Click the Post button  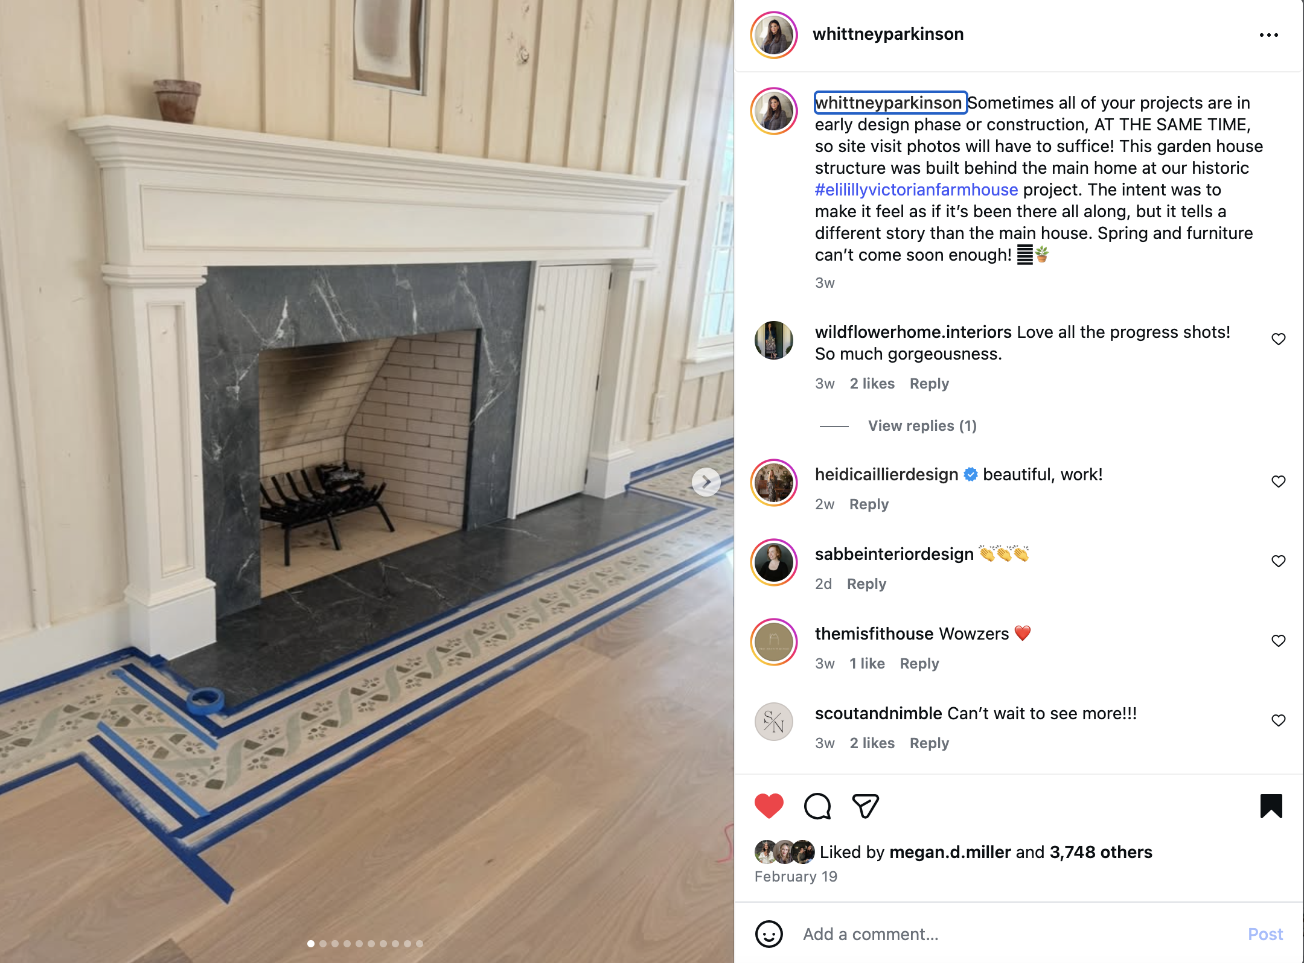pos(1265,934)
